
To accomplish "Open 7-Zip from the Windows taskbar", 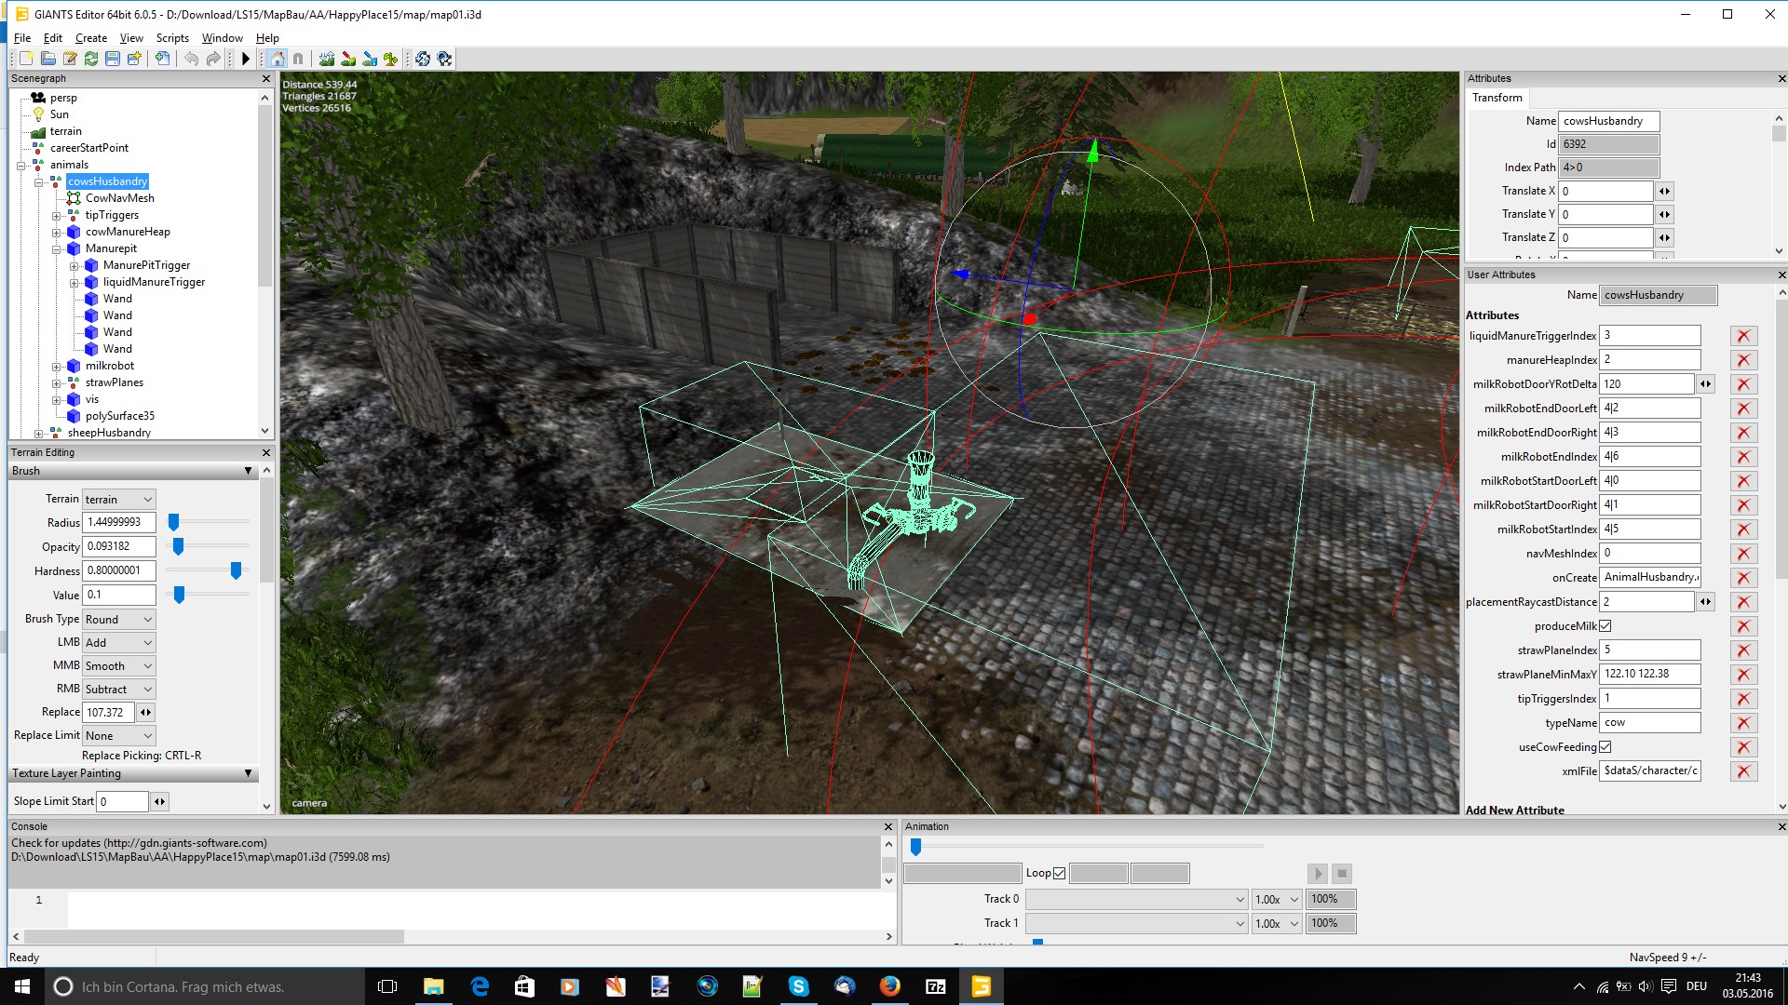I will click(x=936, y=986).
